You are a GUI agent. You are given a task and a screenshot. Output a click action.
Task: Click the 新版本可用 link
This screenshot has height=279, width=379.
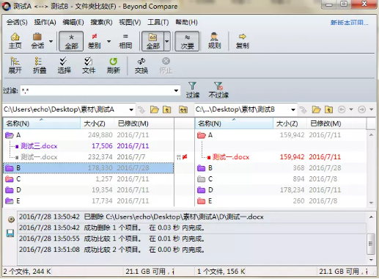click(349, 23)
